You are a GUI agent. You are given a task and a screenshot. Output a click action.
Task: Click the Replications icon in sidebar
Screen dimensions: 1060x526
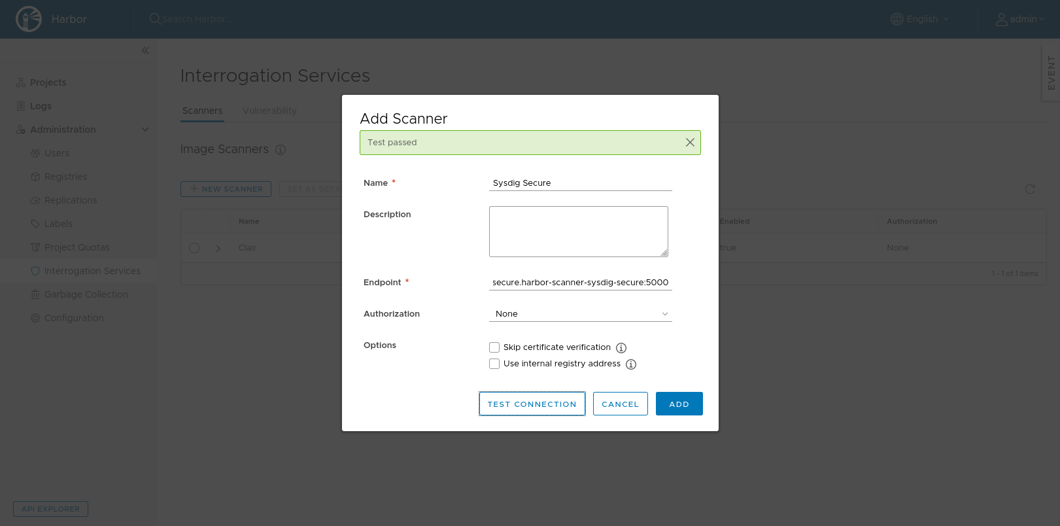pos(35,200)
